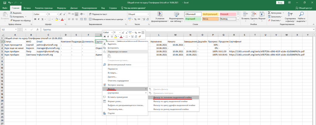Image resolution: width=316 pixels, height=125 pixels.
Task: Toggle italic (К) in the ribbon
Action: point(39,19)
